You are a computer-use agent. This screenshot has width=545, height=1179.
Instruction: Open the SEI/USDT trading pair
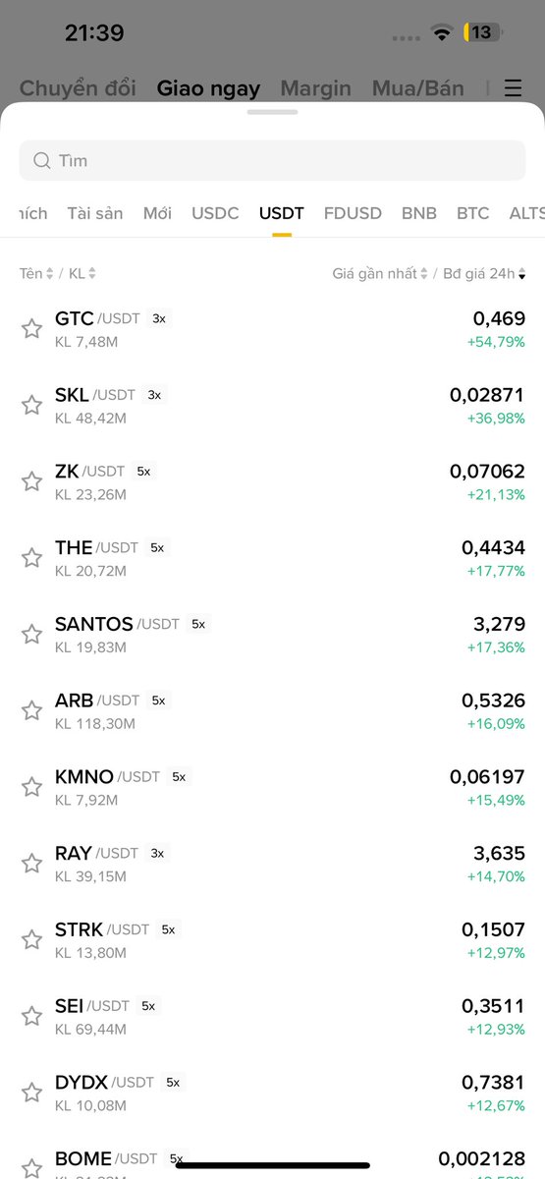272,1016
